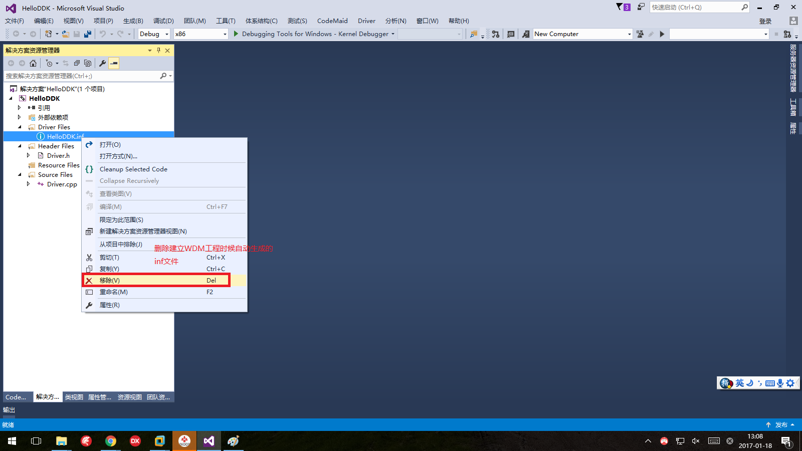Collapse the Header Files folder
The width and height of the screenshot is (802, 451).
pyautogui.click(x=20, y=146)
